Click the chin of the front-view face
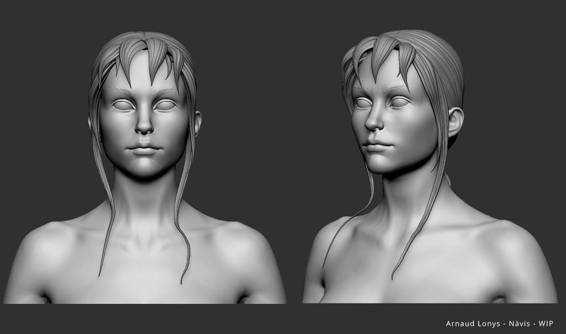 [144, 167]
